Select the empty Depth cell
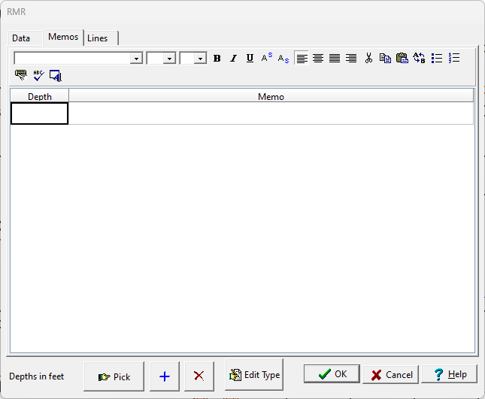Viewport: 485px width, 399px height. [39, 113]
